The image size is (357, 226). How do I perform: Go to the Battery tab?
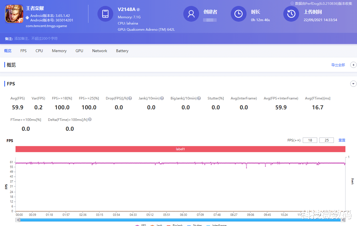click(122, 51)
